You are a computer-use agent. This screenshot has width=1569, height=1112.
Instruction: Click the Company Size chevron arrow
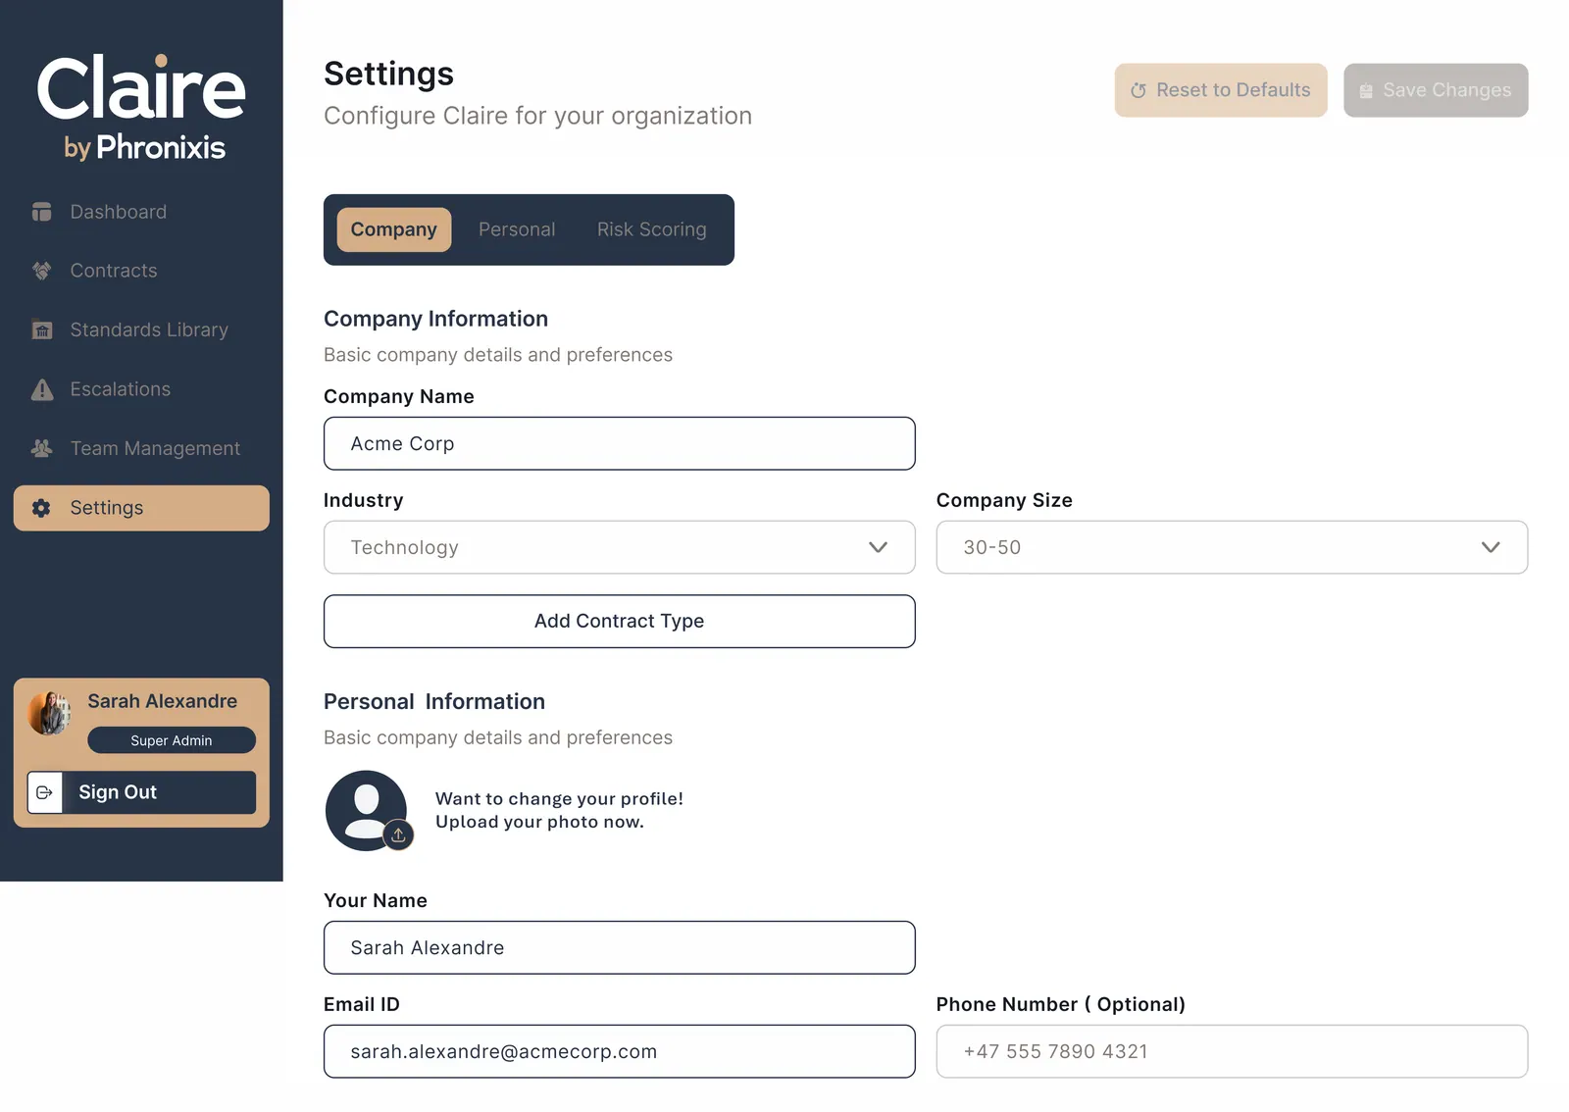[x=1491, y=547]
